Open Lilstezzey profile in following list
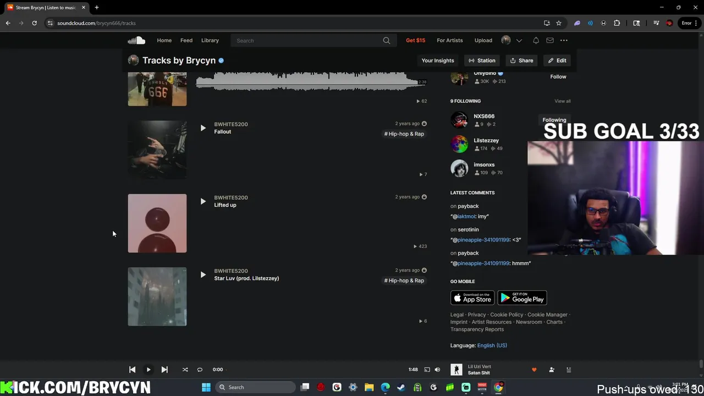The width and height of the screenshot is (704, 396). pos(486,140)
